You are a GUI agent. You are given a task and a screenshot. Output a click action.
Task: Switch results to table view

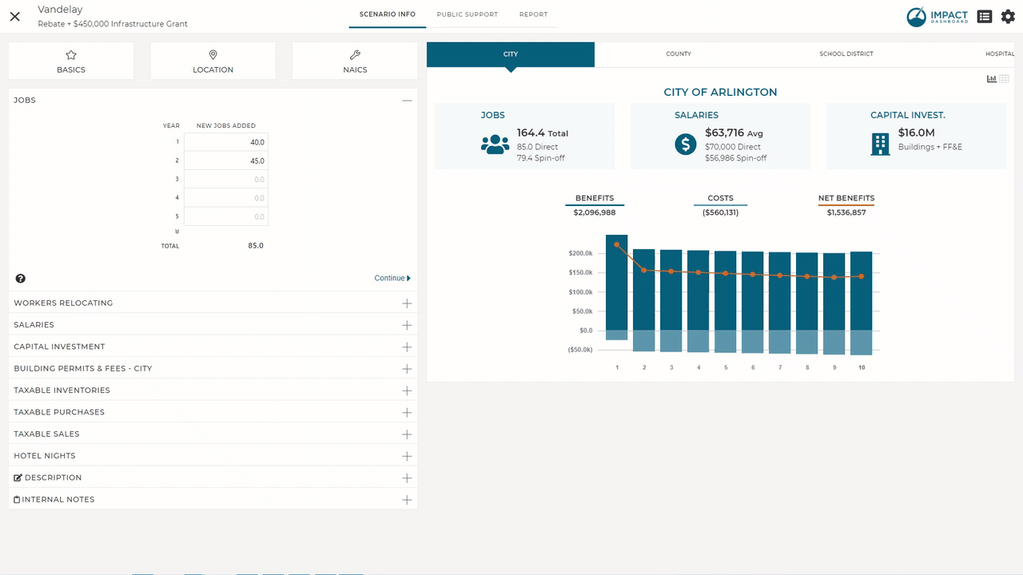[1004, 78]
